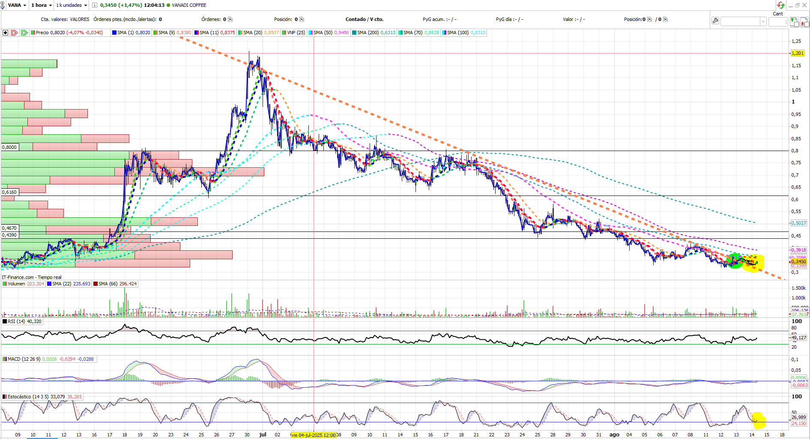Click the green arrow icon in legend bar
Image resolution: width=810 pixels, height=439 pixels.
(x=24, y=33)
